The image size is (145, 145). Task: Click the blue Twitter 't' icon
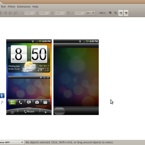(x=2, y=96)
